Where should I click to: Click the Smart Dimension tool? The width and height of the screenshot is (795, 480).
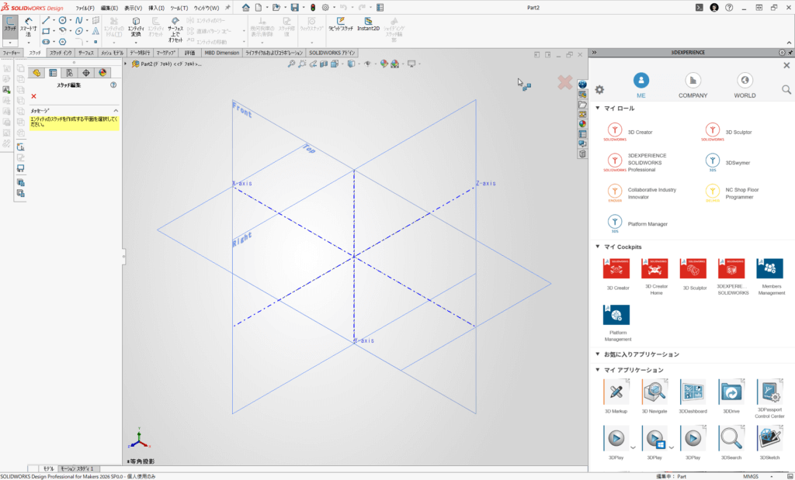coord(28,26)
